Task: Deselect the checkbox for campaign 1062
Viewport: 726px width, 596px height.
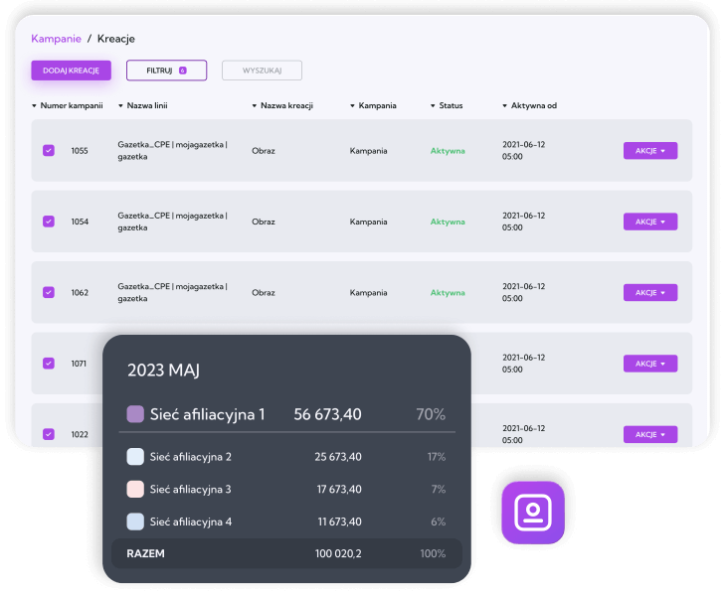Action: point(49,292)
